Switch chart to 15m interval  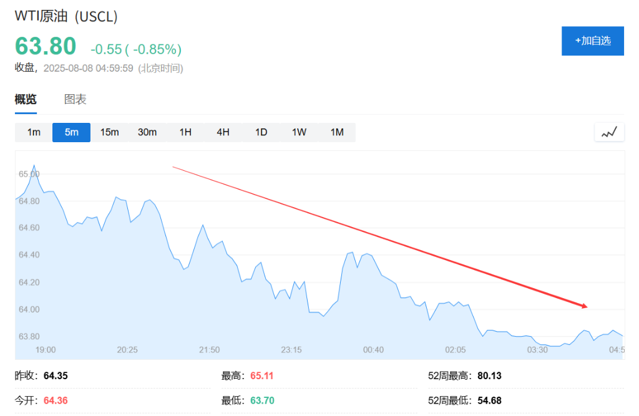coord(109,132)
